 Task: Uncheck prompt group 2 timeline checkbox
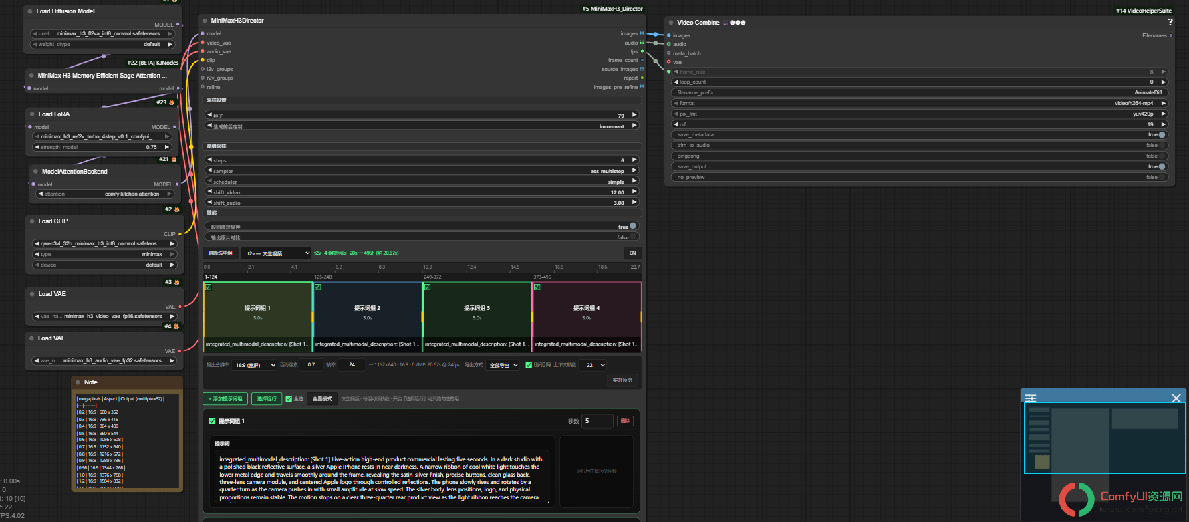[x=318, y=287]
